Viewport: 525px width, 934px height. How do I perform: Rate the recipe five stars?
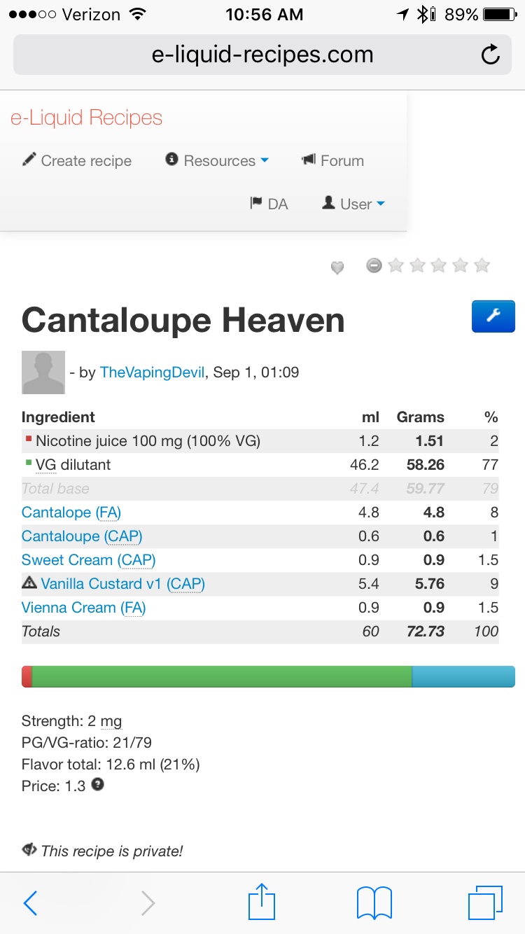click(482, 265)
